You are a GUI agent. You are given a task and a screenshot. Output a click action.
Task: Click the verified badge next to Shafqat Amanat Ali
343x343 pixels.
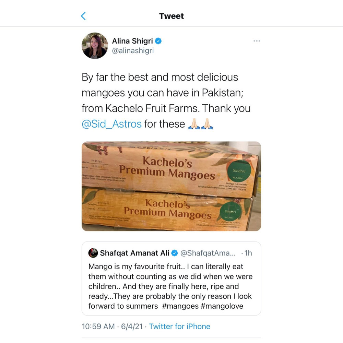click(x=174, y=253)
